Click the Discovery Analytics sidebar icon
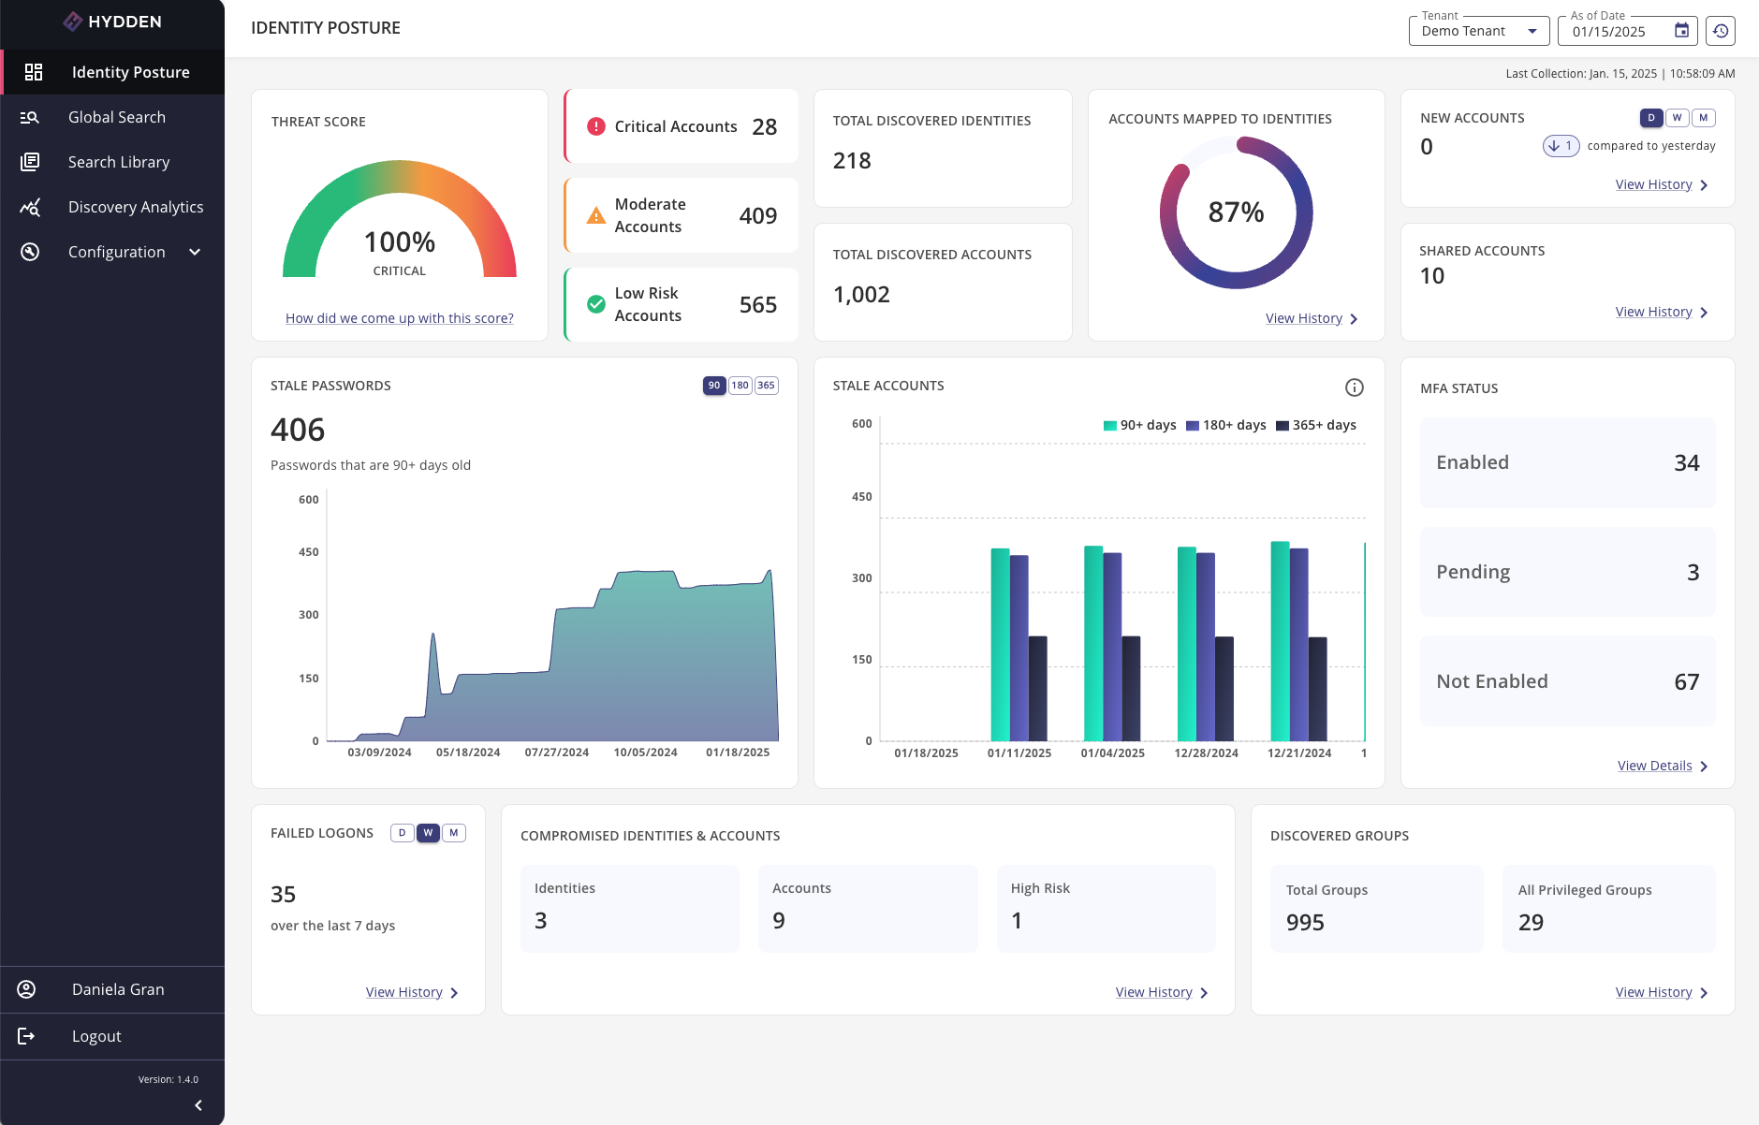 (30, 207)
